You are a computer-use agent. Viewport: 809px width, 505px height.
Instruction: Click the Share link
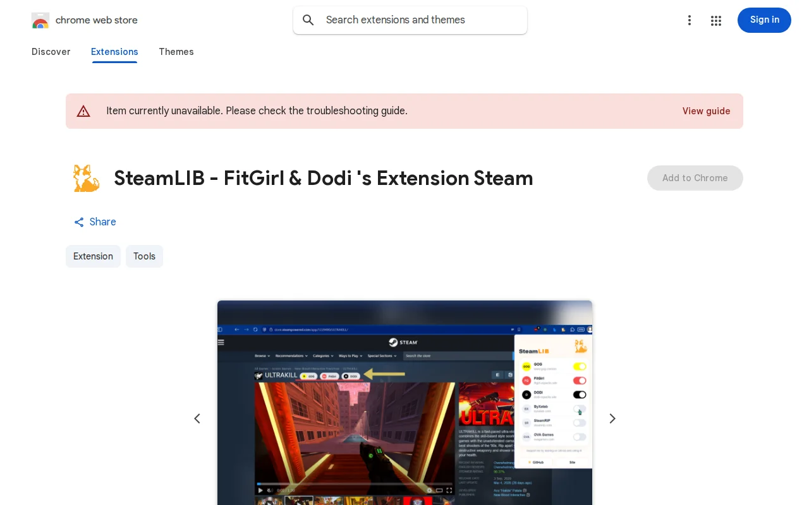coord(95,222)
